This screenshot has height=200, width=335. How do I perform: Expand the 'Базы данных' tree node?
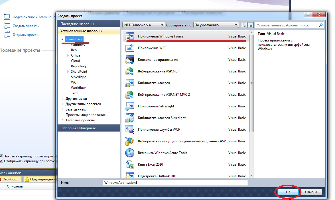tap(62, 109)
